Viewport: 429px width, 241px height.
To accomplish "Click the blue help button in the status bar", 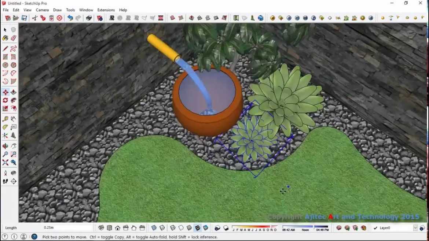I will click(x=34, y=237).
